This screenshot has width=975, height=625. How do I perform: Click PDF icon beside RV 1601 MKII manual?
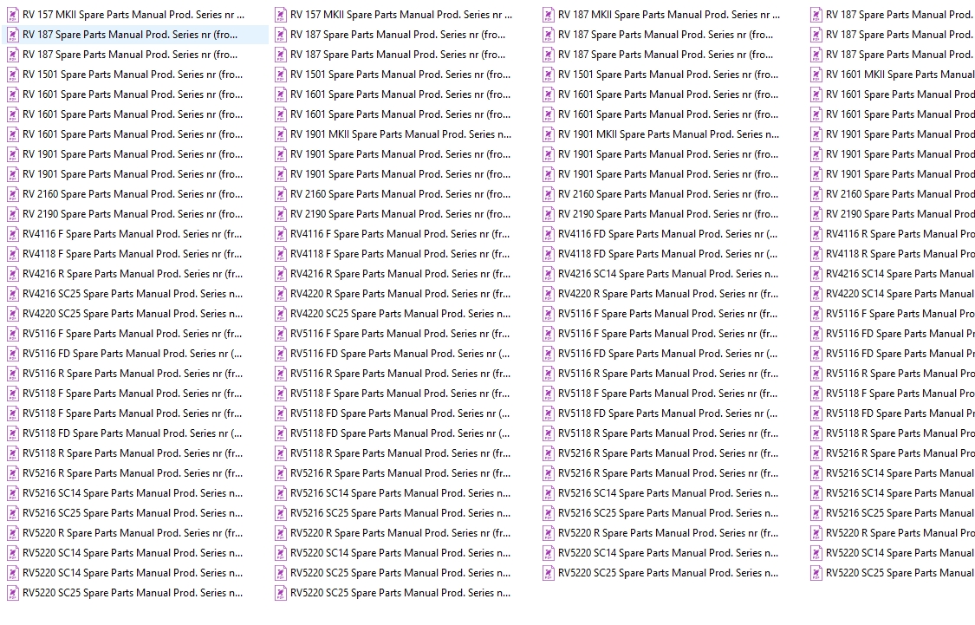coord(816,75)
